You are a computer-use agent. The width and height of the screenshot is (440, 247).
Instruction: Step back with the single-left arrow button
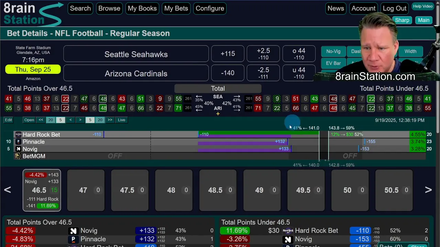pyautogui.click(x=70, y=120)
